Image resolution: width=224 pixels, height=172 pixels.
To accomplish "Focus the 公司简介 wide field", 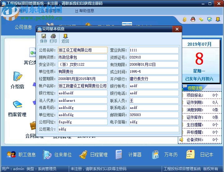I will (118, 129).
